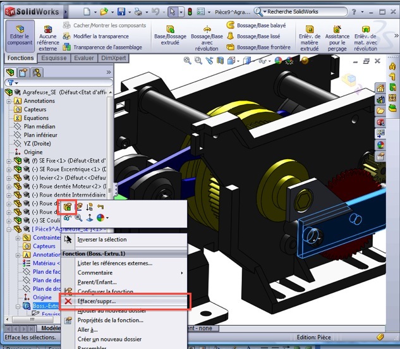Viewport: 400px width, 349px height.
Task: Select the Fonctions tab
Action: pyautogui.click(x=21, y=58)
